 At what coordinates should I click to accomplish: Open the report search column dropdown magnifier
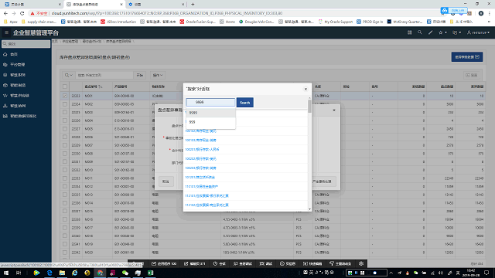pos(69,76)
